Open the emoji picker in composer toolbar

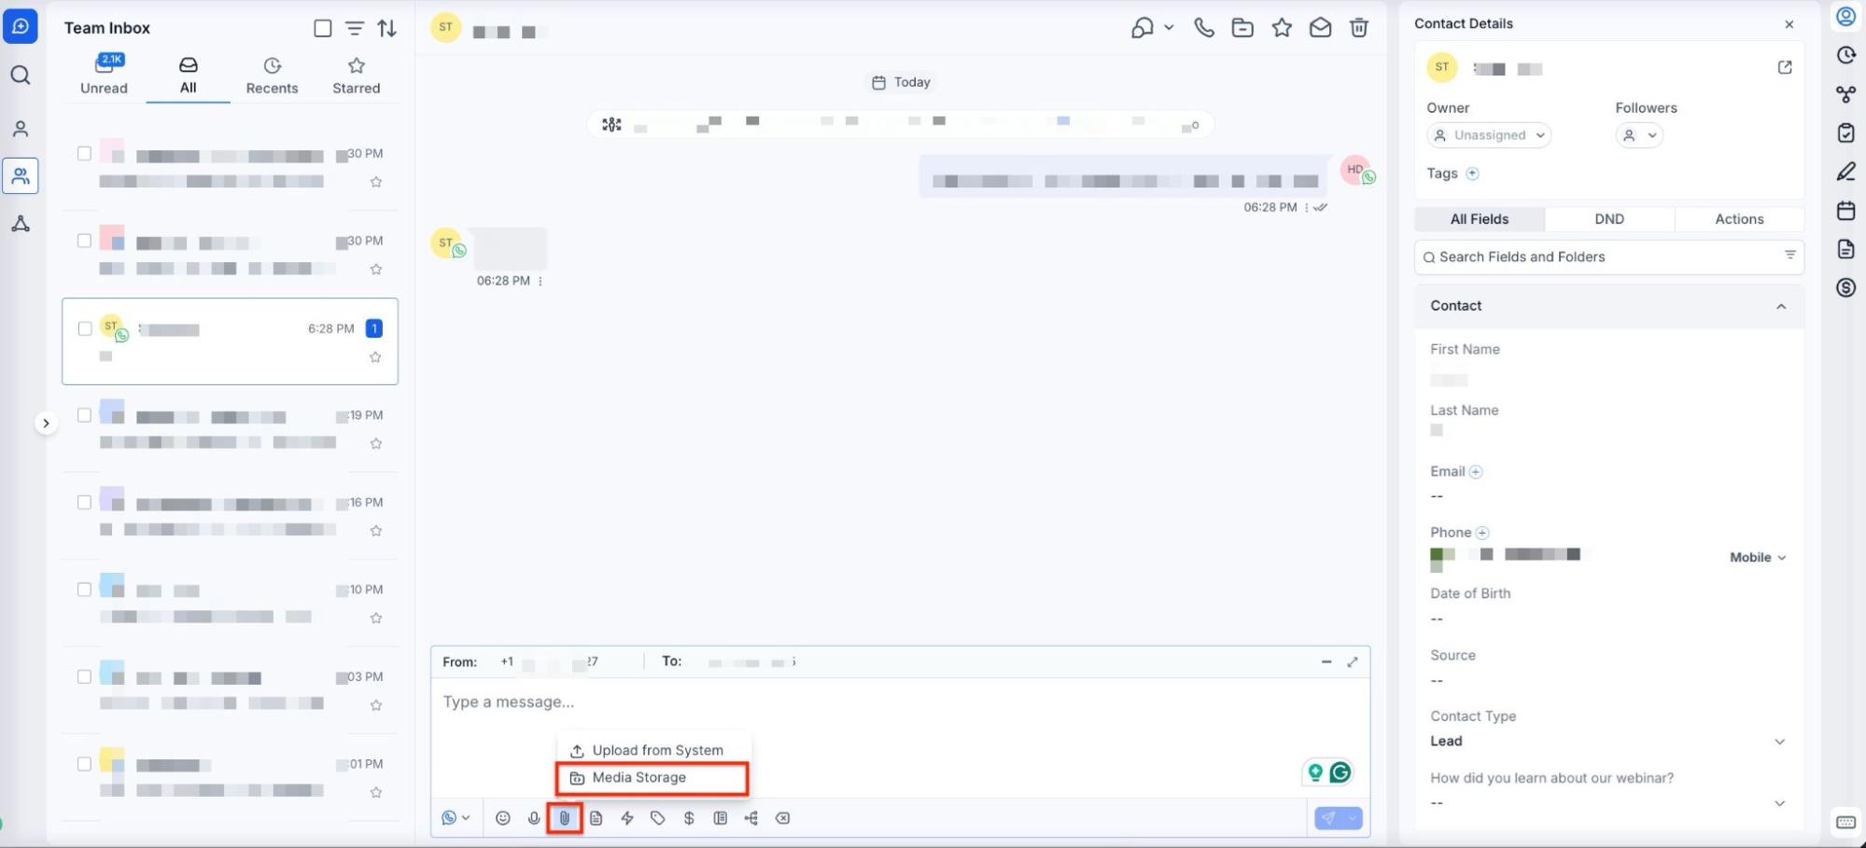503,818
